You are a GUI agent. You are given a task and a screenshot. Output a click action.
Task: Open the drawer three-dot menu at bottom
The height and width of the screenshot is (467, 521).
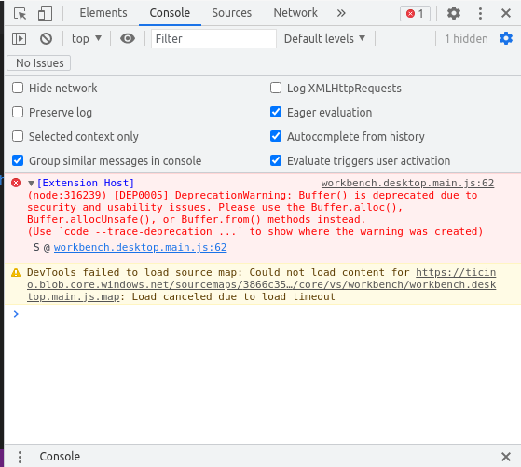(x=20, y=457)
